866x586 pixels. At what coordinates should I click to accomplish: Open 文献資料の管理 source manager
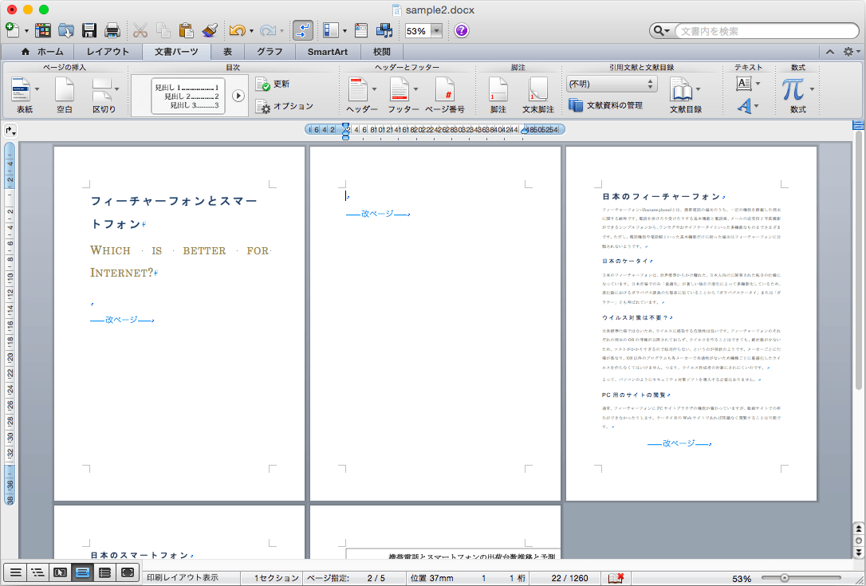(606, 105)
